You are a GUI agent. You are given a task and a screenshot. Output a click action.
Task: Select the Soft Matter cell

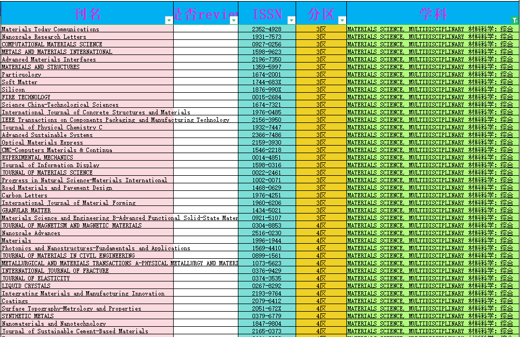[x=87, y=82]
